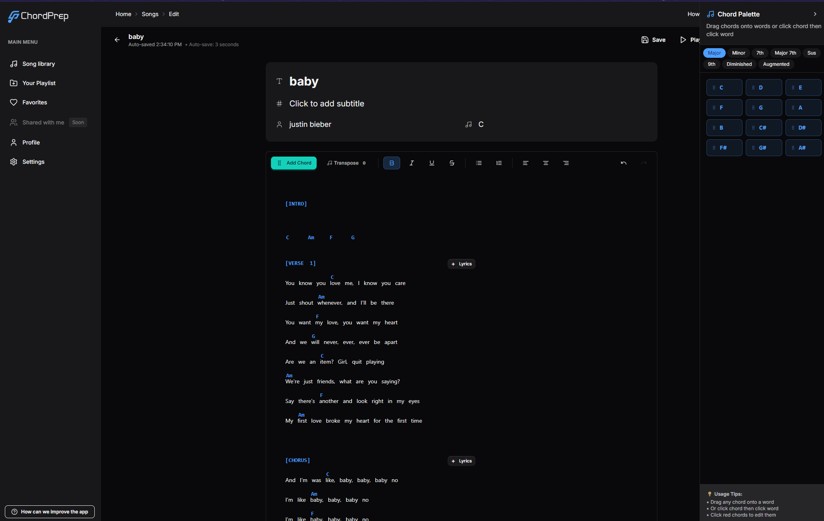Open the Transpose control
The image size is (824, 521).
click(x=346, y=163)
